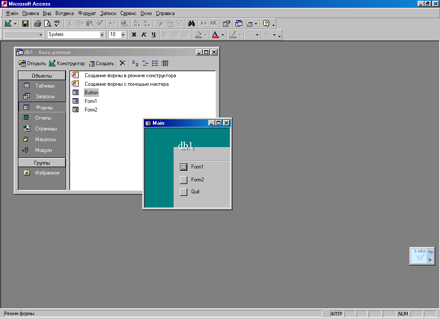Click the Database Window icon
The height and width of the screenshot is (319, 440).
239,24
